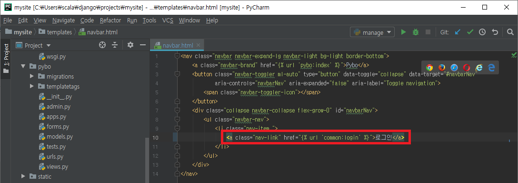518x183 pixels.
Task: Click the gray Stop square button
Action: pyautogui.click(x=428, y=32)
